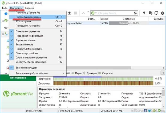Click the blue circle sidebar icon

[6, 14]
